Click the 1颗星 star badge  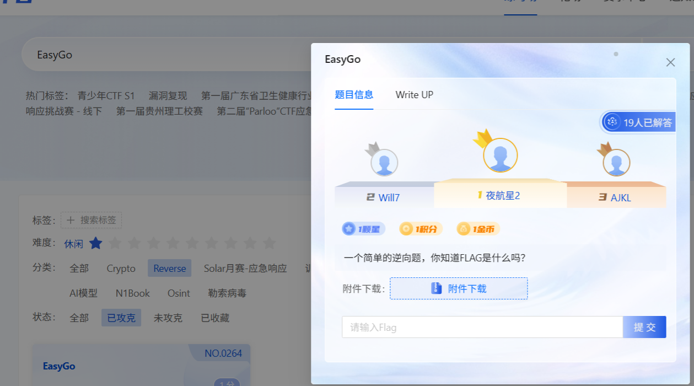363,229
